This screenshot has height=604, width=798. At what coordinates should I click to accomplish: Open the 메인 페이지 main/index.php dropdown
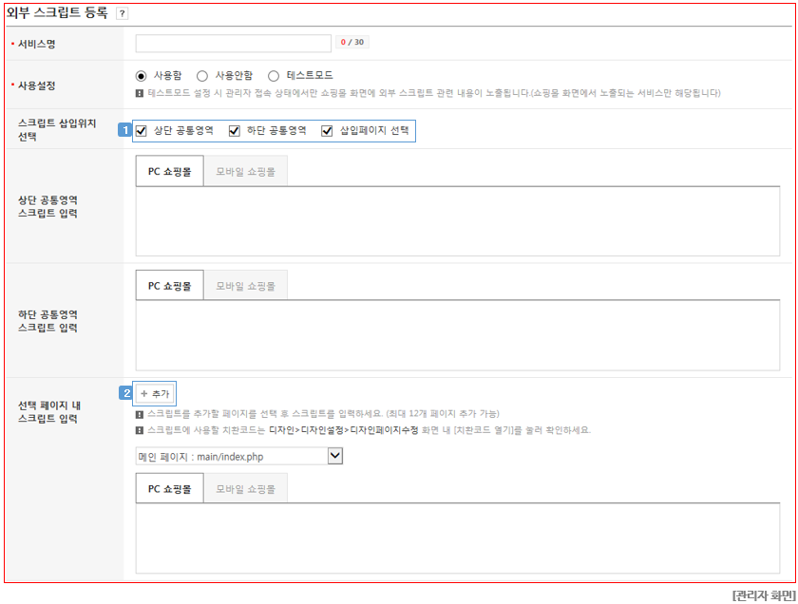pyautogui.click(x=239, y=456)
